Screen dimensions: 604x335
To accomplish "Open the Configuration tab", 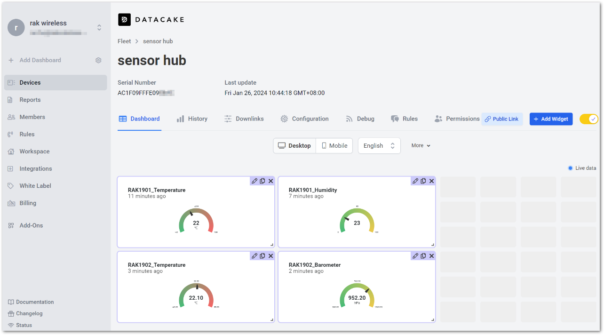I will pyautogui.click(x=304, y=119).
